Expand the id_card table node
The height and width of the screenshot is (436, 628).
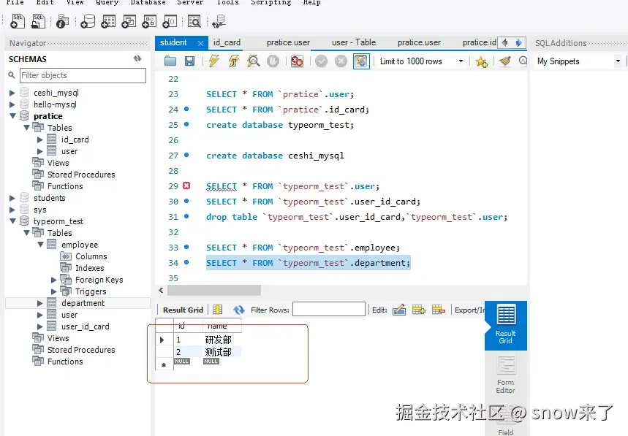[x=39, y=139]
